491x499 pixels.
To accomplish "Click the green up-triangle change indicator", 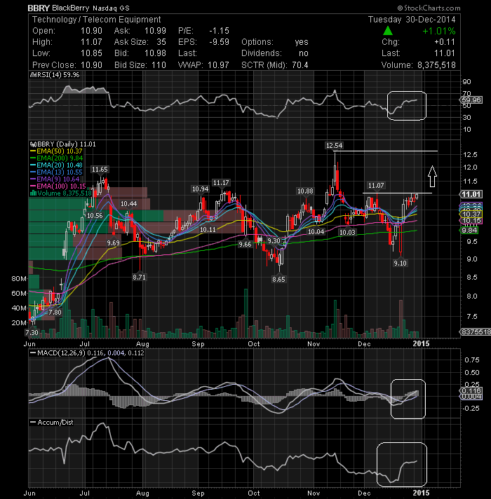I will pos(387,31).
